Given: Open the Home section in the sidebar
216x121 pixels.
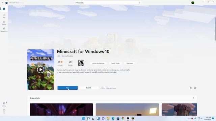Looking at the screenshot, I should coord(4,9).
